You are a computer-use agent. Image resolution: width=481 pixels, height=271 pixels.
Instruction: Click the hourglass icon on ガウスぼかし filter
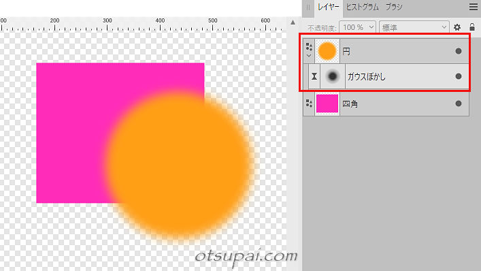tap(314, 76)
